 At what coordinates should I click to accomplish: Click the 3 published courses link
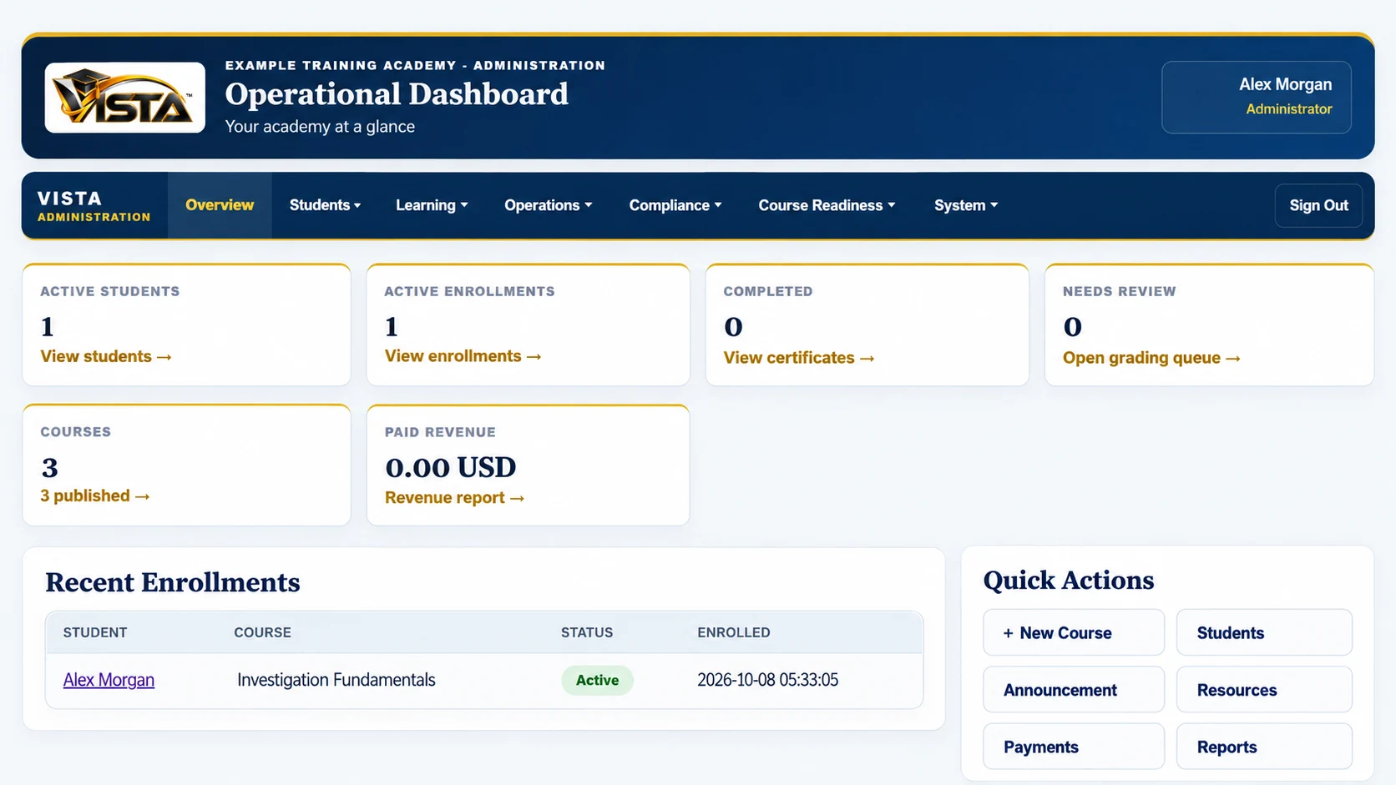pyautogui.click(x=95, y=496)
